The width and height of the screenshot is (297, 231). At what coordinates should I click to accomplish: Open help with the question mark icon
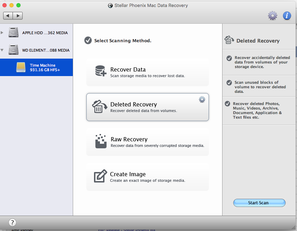click(x=12, y=222)
